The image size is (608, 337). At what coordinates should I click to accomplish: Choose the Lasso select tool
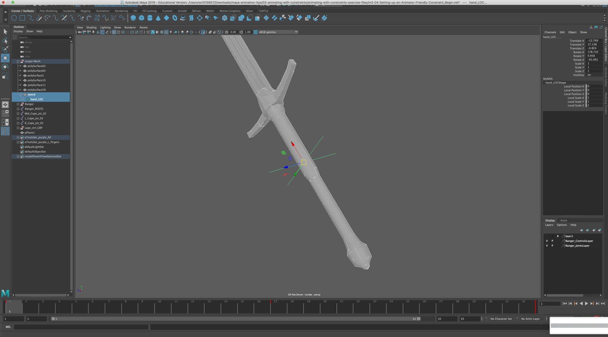pos(5,40)
